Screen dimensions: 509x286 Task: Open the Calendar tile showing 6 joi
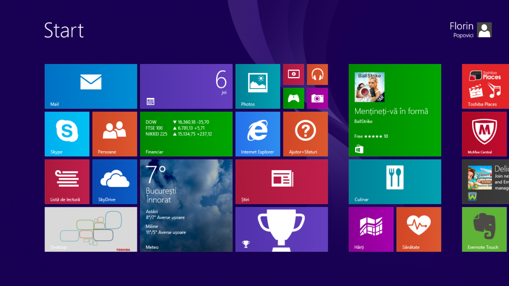pyautogui.click(x=186, y=86)
